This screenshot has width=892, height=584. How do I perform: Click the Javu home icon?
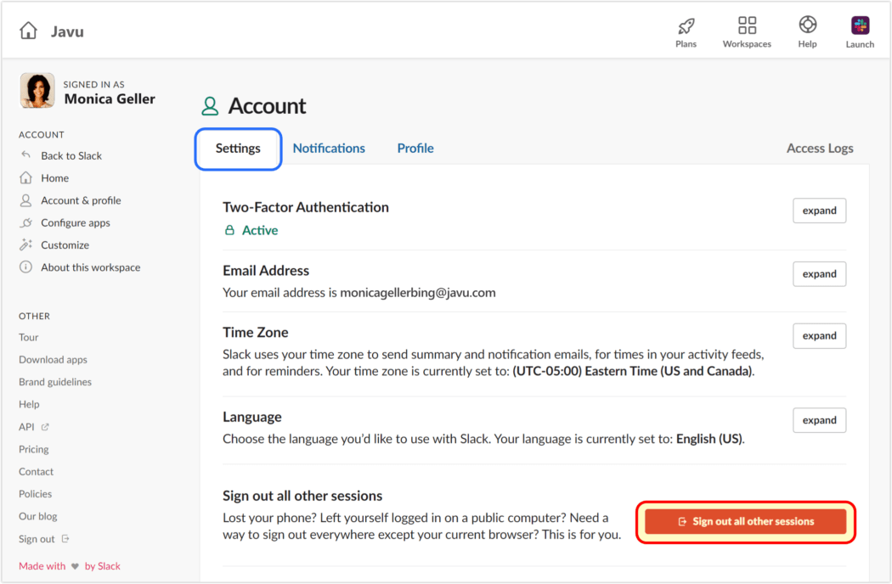pos(28,31)
